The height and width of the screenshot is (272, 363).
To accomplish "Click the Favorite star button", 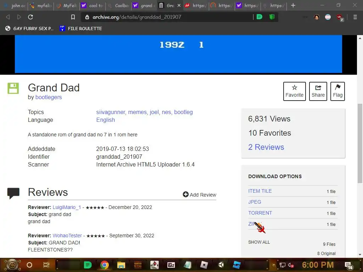I will (x=295, y=91).
